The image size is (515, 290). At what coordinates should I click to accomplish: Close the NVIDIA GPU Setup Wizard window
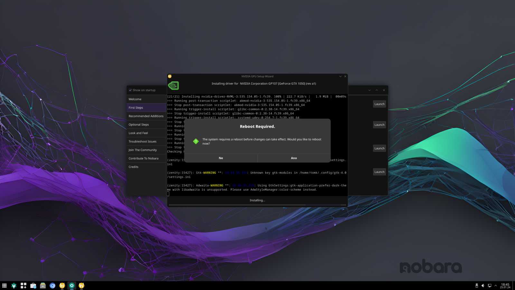click(x=345, y=76)
